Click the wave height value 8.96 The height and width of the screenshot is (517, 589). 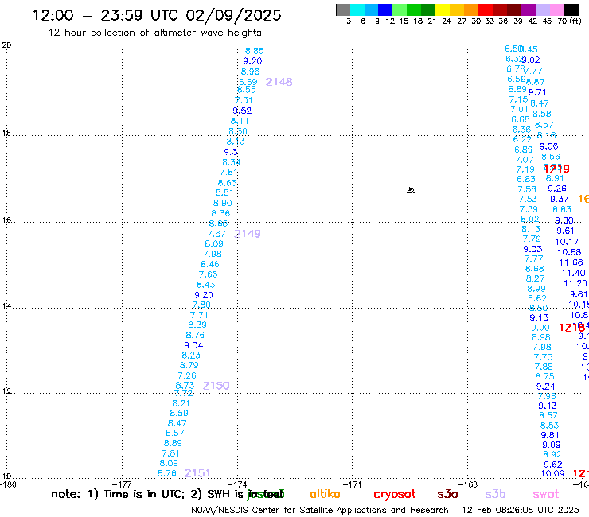[250, 72]
